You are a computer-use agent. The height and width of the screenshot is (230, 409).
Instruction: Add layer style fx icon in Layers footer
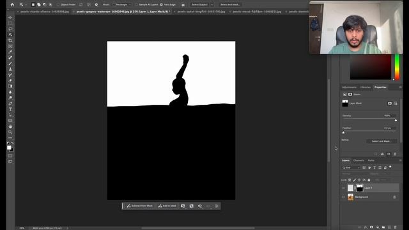pos(366,227)
